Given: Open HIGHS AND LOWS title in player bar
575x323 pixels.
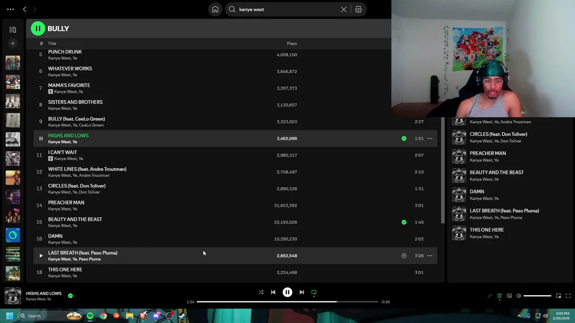Looking at the screenshot, I should tap(44, 293).
